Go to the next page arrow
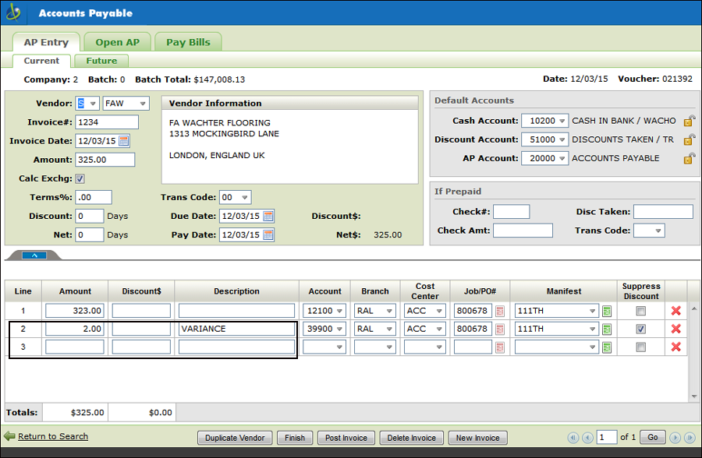This screenshot has width=702, height=458. 674,438
